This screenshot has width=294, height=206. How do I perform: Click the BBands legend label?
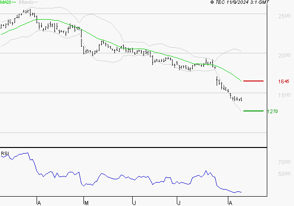[26, 2]
